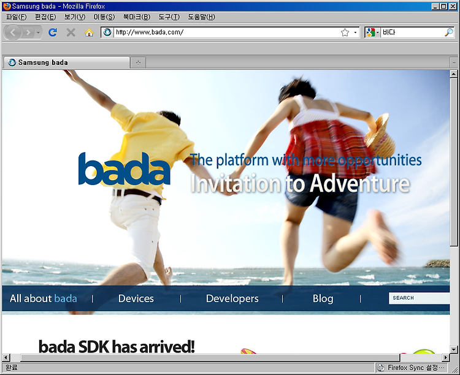460x375 pixels.
Task: Click the vertical scrollbar up arrow
Action: pyautogui.click(x=453, y=74)
